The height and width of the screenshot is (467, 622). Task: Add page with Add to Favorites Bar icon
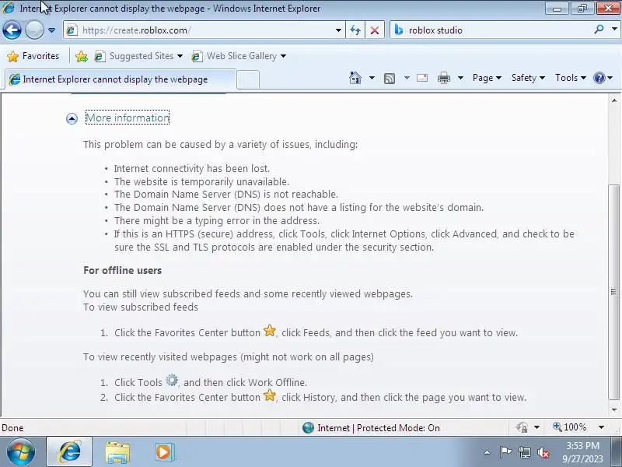pyautogui.click(x=82, y=56)
